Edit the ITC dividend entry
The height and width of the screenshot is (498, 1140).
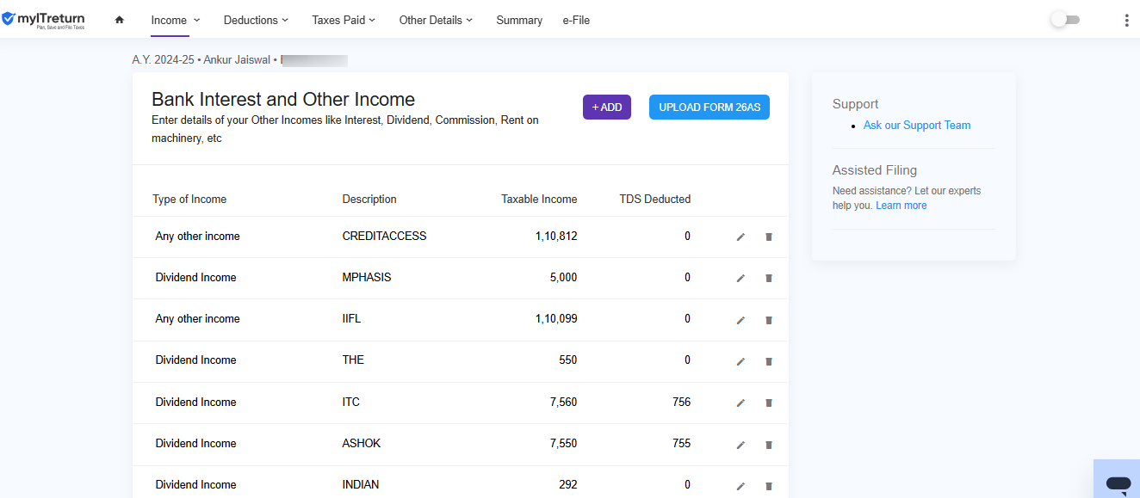[x=740, y=403]
